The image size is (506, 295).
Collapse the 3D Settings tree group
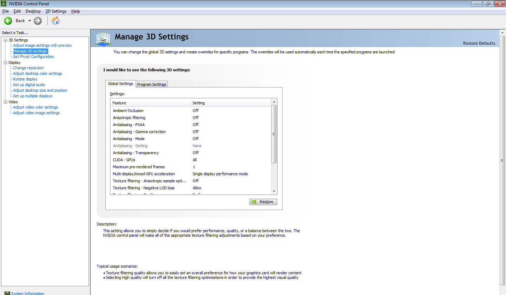point(5,40)
